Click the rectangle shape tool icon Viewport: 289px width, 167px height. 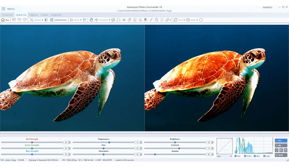point(119,20)
